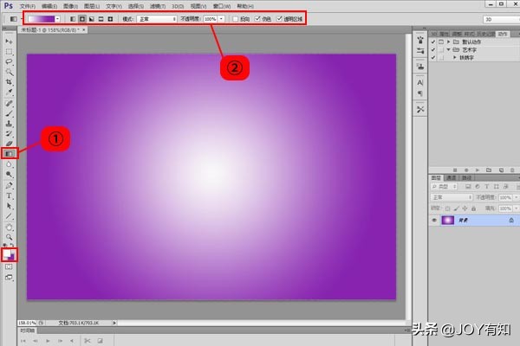Switch to the 通道 channels tab
Image resolution: width=520 pixels, height=346 pixels.
[452, 178]
